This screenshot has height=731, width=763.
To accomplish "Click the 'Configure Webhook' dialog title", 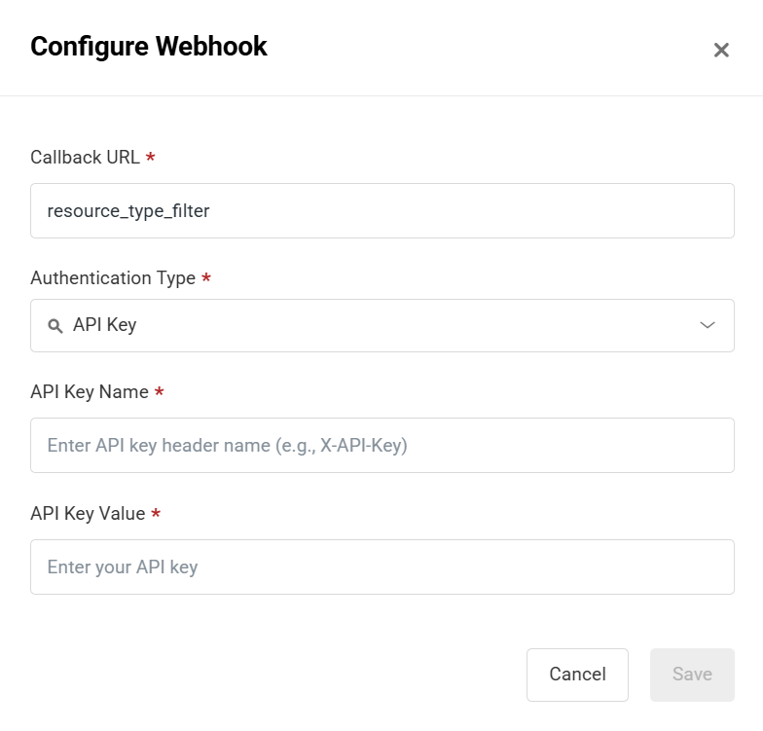I will coord(149,46).
